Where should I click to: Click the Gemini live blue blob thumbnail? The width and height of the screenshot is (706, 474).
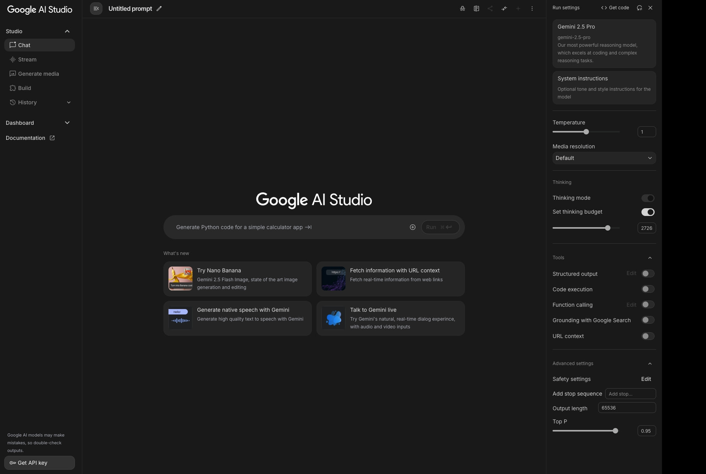pos(333,318)
